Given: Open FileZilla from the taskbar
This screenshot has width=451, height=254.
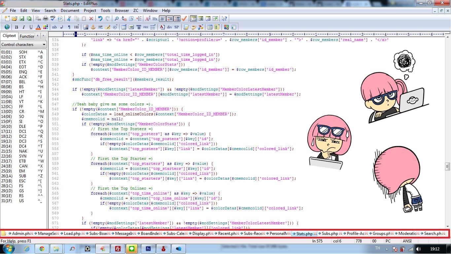Looking at the screenshot, I should pyautogui.click(x=118, y=249).
